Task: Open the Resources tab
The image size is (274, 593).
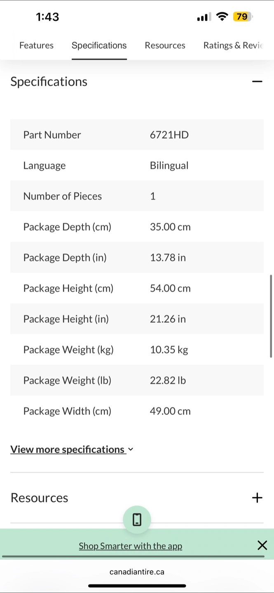Action: (x=165, y=45)
